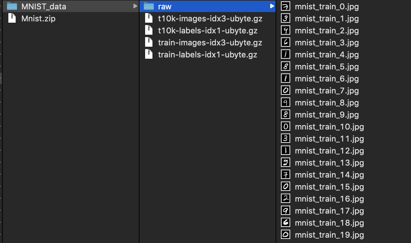
Task: Select mnist_train_10.jpg in the file list
Action: click(x=329, y=127)
